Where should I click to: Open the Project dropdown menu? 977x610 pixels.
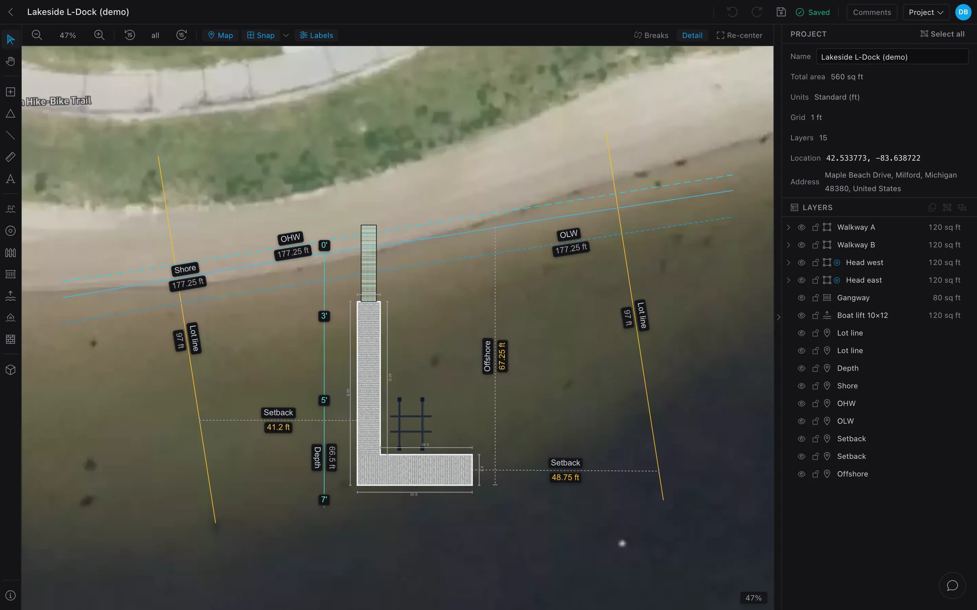[926, 12]
